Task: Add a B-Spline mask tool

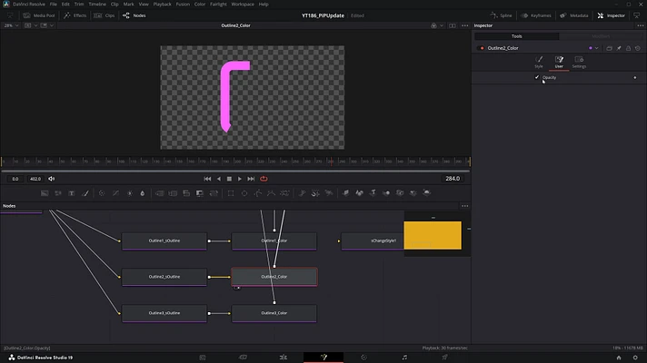Action: tap(271, 193)
